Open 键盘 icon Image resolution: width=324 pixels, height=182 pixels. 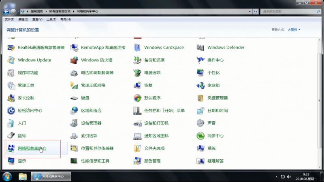click(x=74, y=98)
